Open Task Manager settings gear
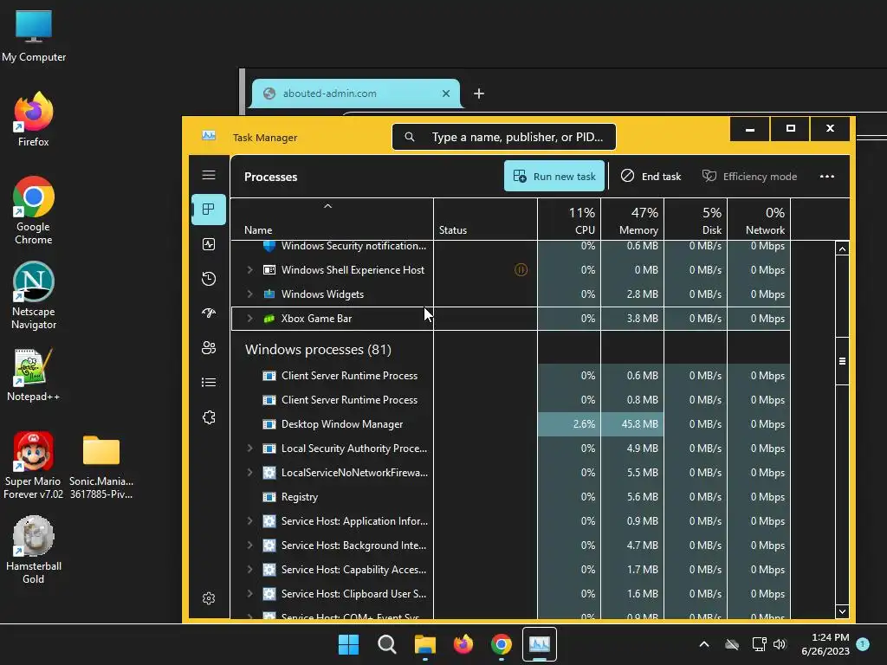Image resolution: width=887 pixels, height=665 pixels. coord(209,598)
